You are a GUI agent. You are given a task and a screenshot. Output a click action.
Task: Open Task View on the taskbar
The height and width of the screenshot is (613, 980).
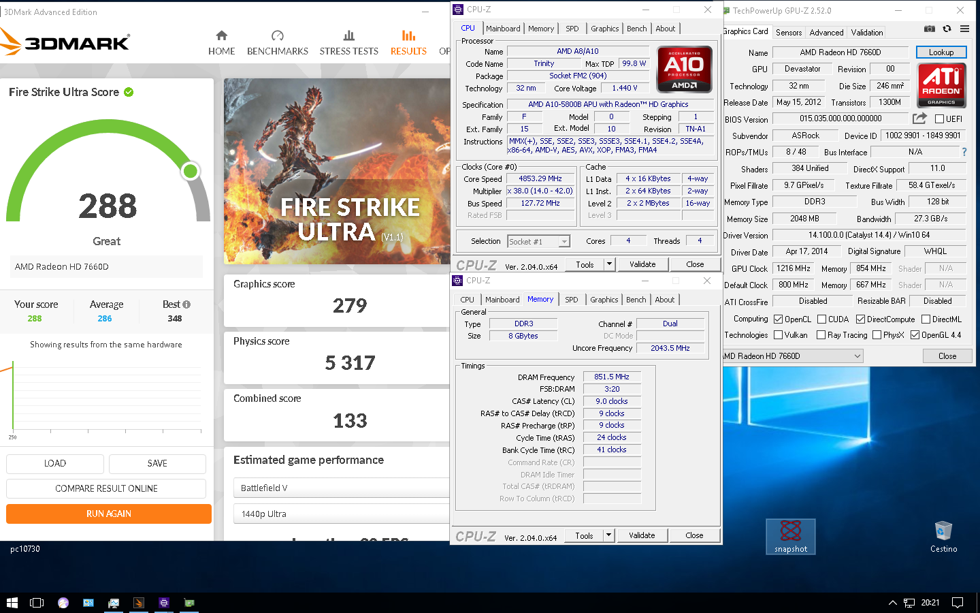tap(37, 602)
